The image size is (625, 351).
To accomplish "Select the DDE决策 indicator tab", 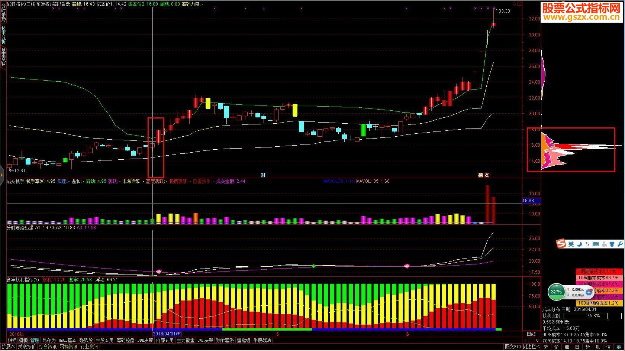I will [x=145, y=340].
